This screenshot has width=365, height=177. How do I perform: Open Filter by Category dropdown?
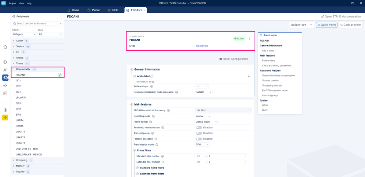tap(24, 34)
